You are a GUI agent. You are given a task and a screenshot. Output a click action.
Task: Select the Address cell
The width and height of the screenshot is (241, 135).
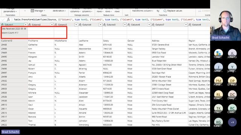point(169,41)
